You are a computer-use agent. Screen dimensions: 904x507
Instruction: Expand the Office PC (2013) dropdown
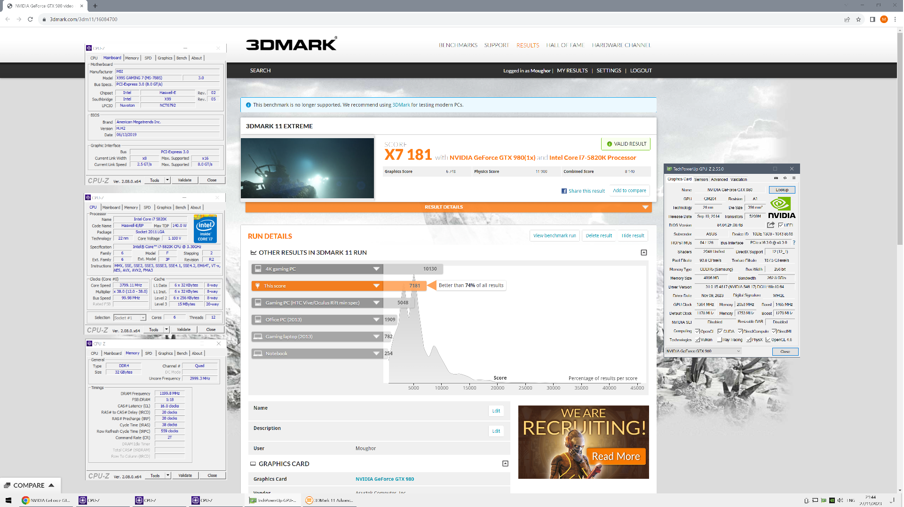376,320
